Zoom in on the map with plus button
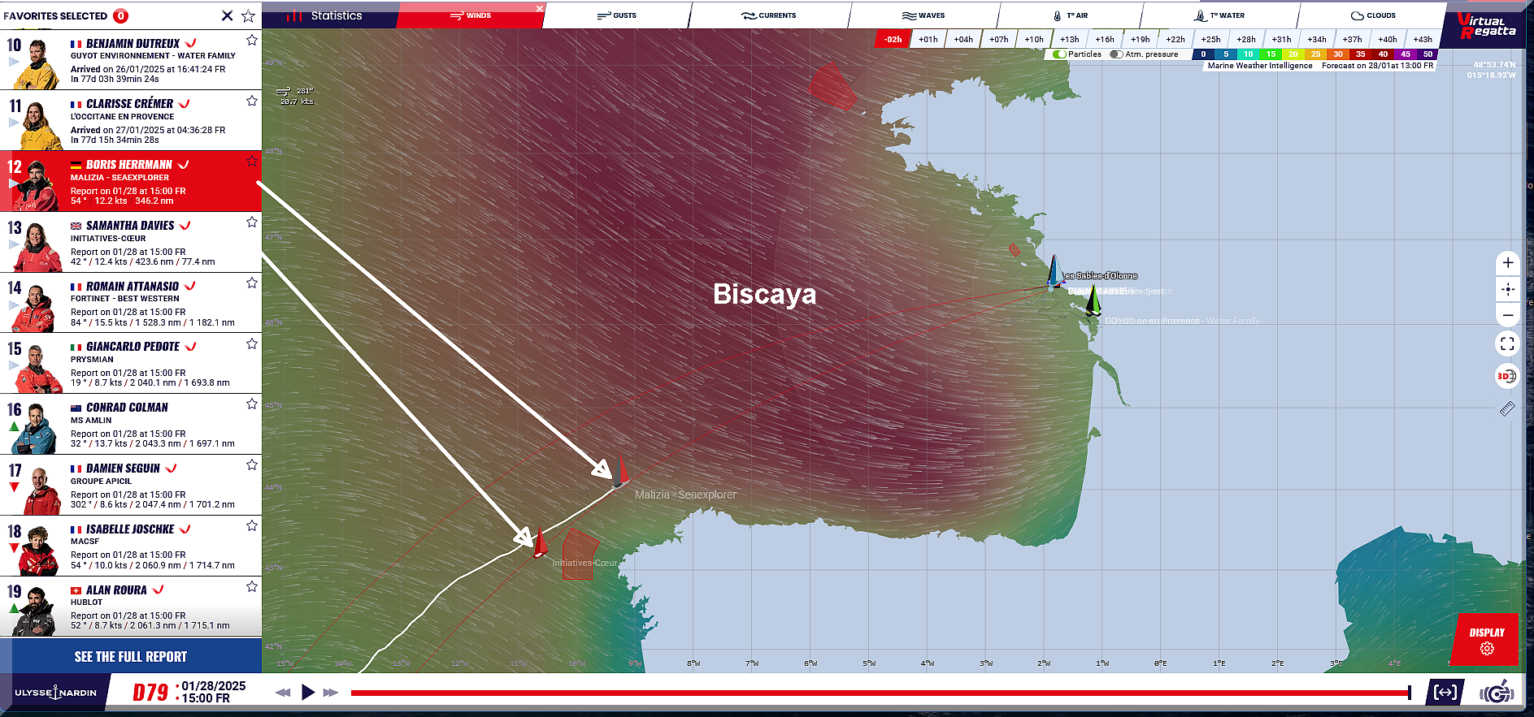Screen dimensions: 1534x717 (1507, 262)
